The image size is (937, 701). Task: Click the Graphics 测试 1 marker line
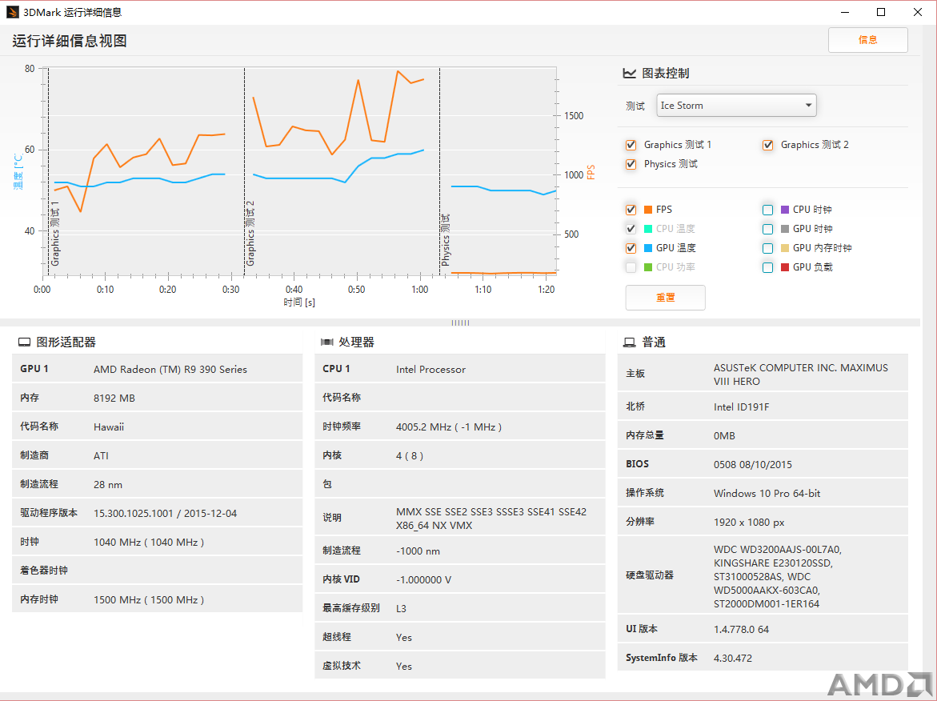48,171
